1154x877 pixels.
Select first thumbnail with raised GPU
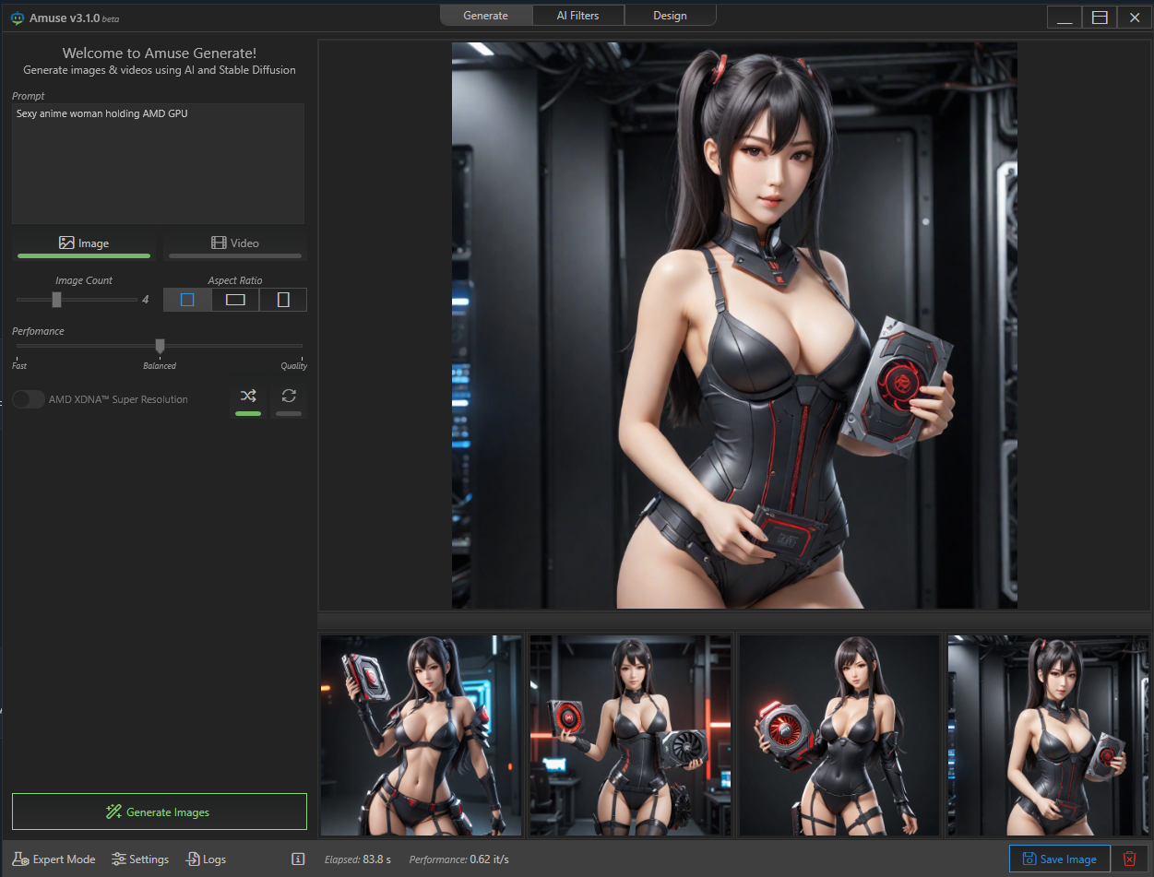pyautogui.click(x=421, y=735)
